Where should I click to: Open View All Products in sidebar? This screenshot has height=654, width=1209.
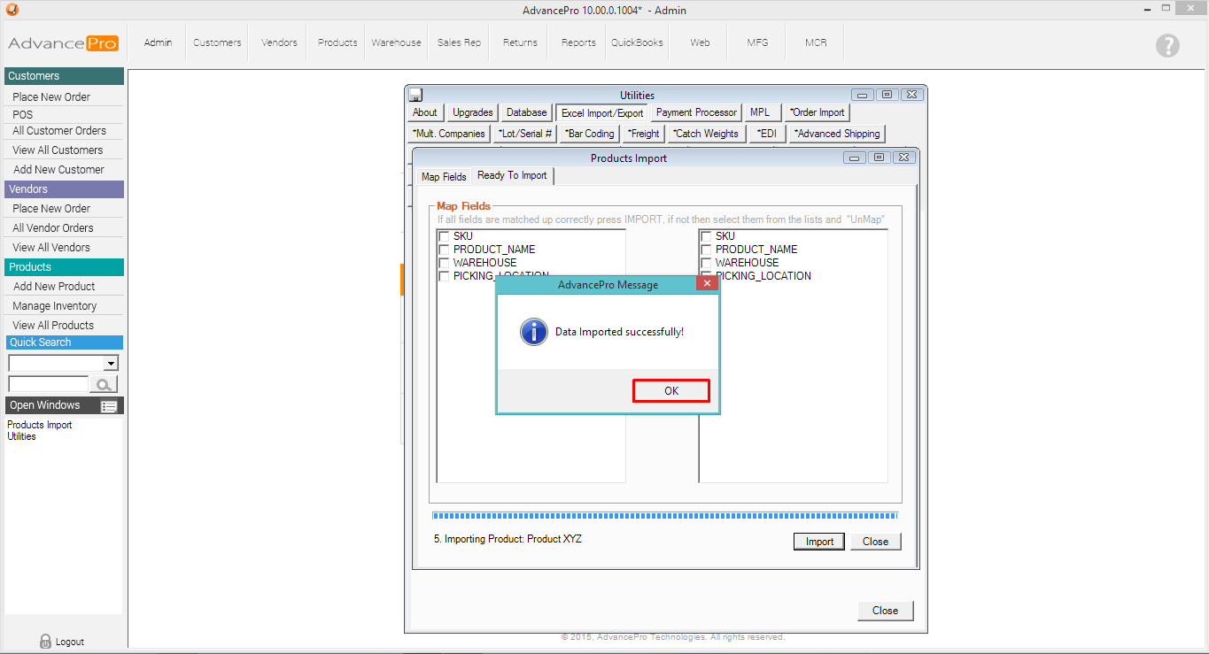[53, 326]
